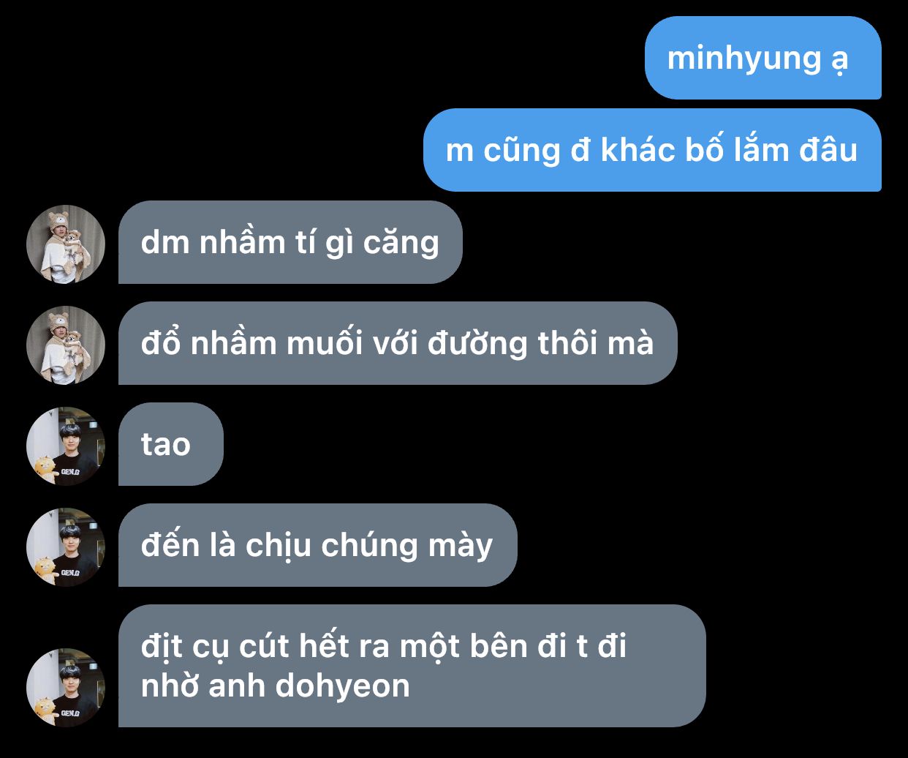
Task: Click the gray "dm nhầm tí gì căng" bubble
Action: point(290,242)
